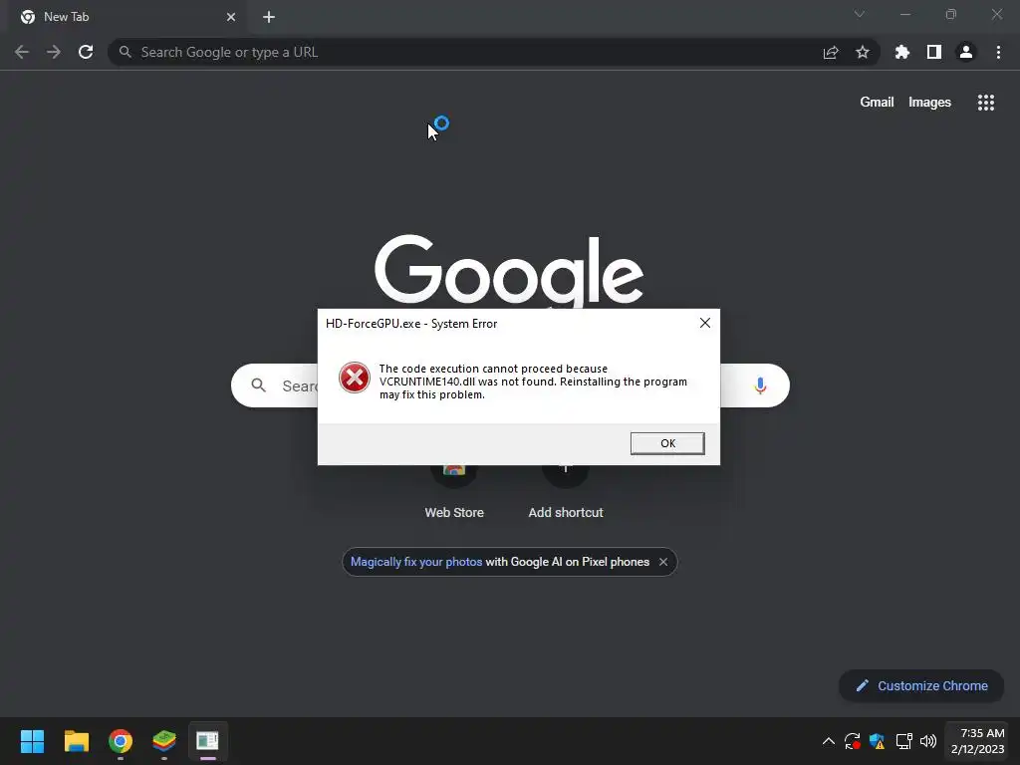Click the Chrome icon on New Tab
Image resolution: width=1020 pixels, height=765 pixels.
[27, 17]
